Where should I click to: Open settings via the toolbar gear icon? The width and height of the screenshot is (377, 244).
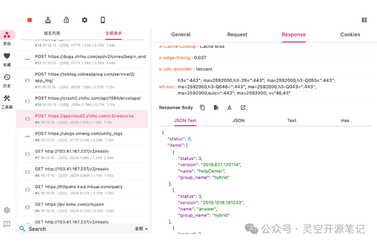[84, 20]
